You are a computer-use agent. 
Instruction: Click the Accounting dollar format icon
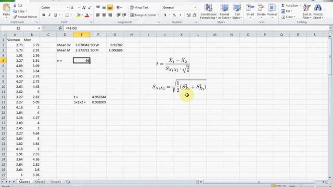tap(165, 15)
